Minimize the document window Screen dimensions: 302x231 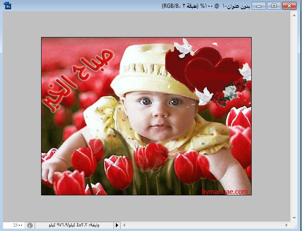[260, 6]
